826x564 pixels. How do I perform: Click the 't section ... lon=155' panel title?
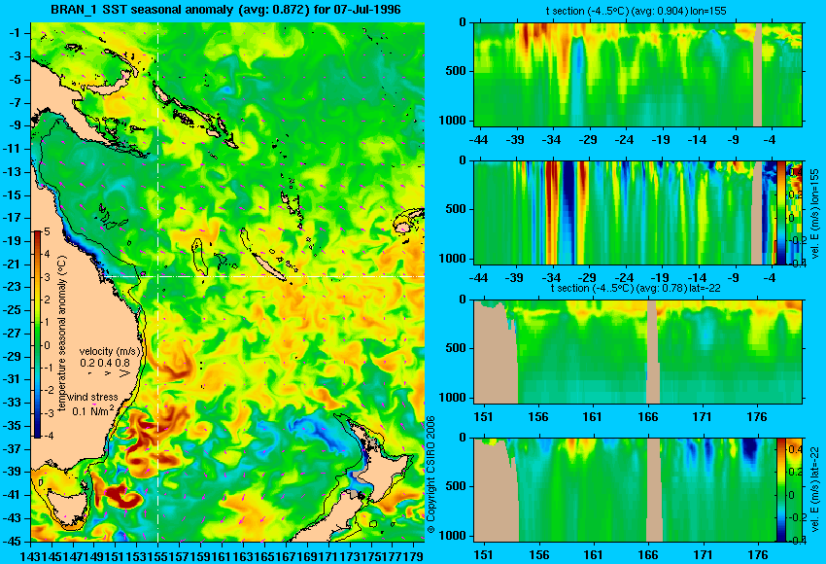(637, 11)
